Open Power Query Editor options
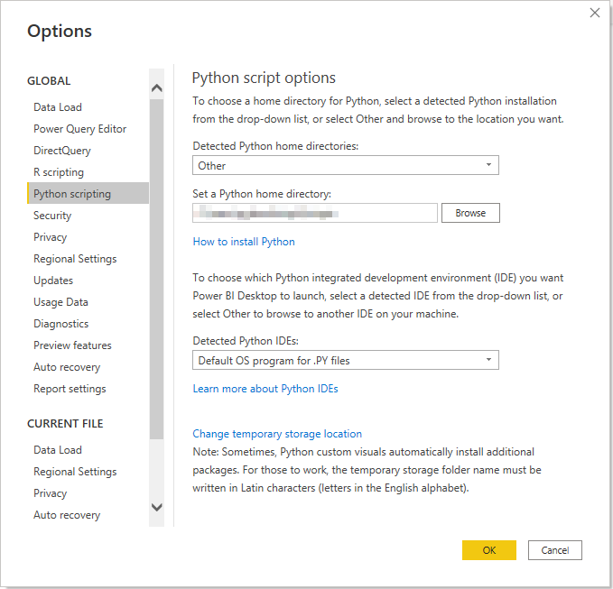The height and width of the screenshot is (589, 613). coord(79,129)
